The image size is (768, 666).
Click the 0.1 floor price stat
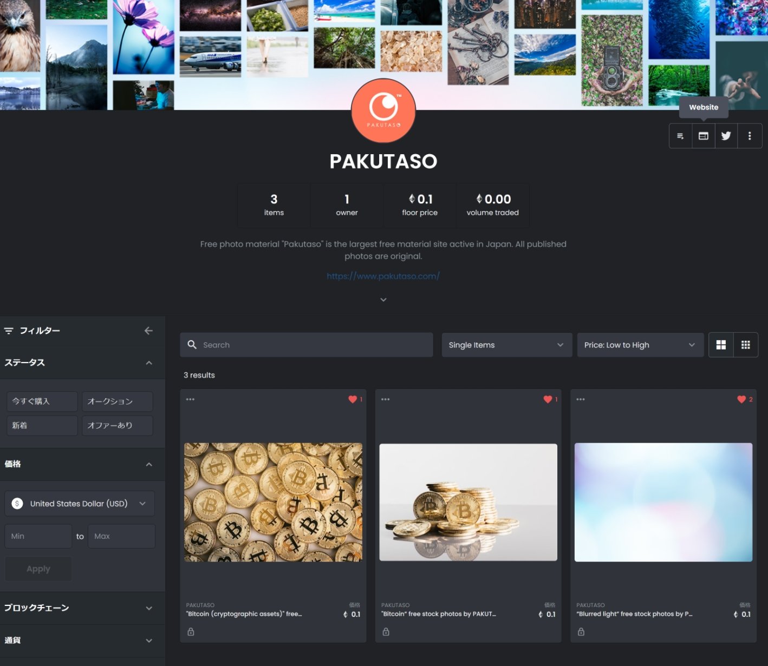pos(420,205)
